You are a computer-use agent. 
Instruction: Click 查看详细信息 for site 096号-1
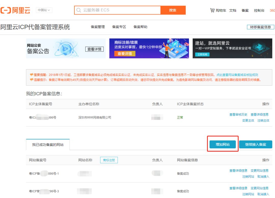click(238, 171)
